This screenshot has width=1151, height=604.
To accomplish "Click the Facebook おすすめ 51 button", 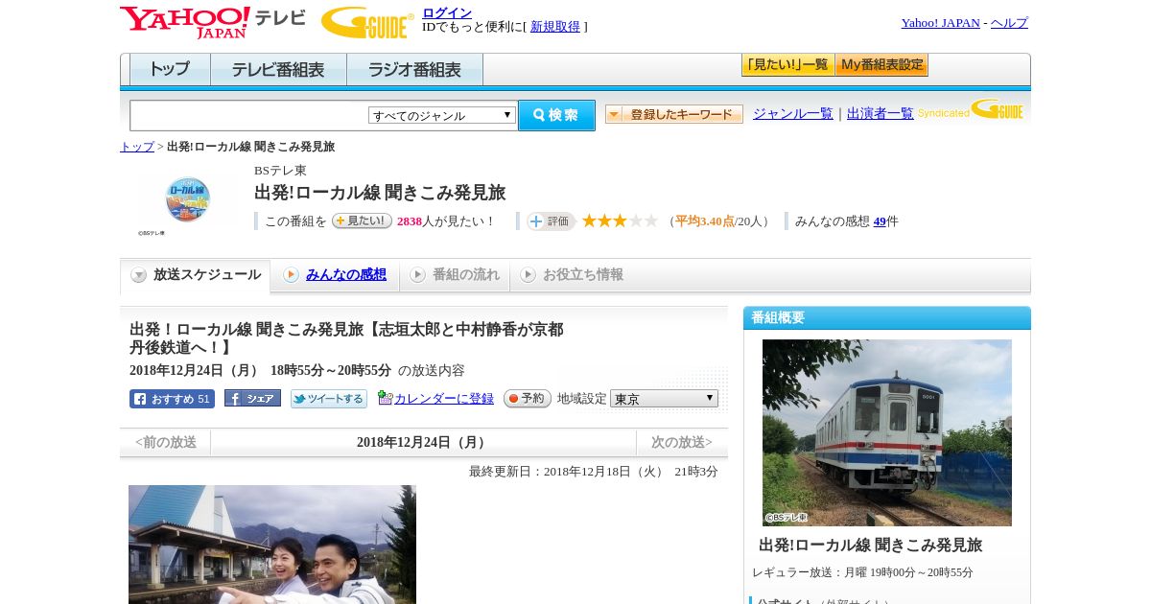I will coord(172,399).
